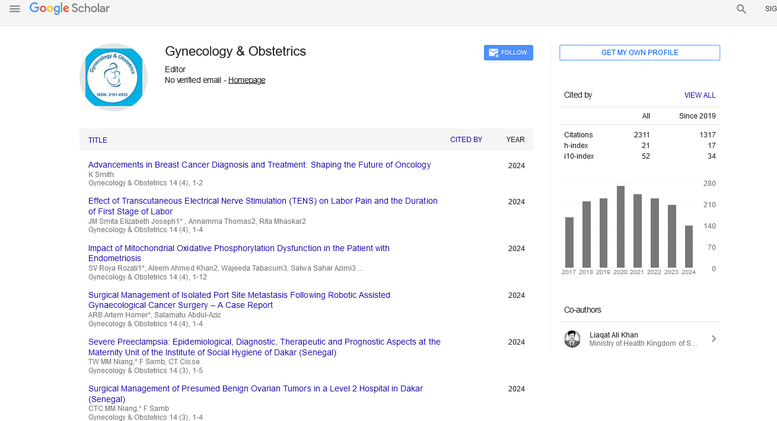The width and height of the screenshot is (777, 421).
Task: Sort articles by Year column
Action: coord(515,140)
